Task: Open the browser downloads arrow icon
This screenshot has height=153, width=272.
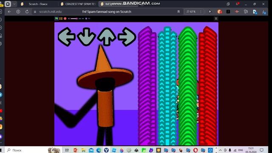Action: pyautogui.click(x=264, y=12)
